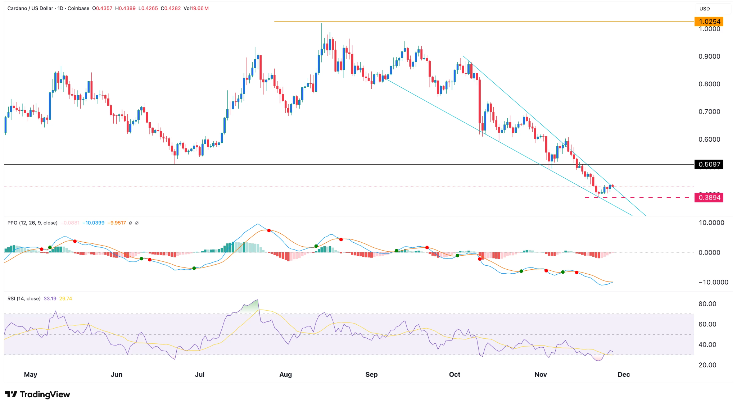737x407 pixels.
Task: Select the PPO (12, 26, 9, close) legend
Action: pos(32,223)
